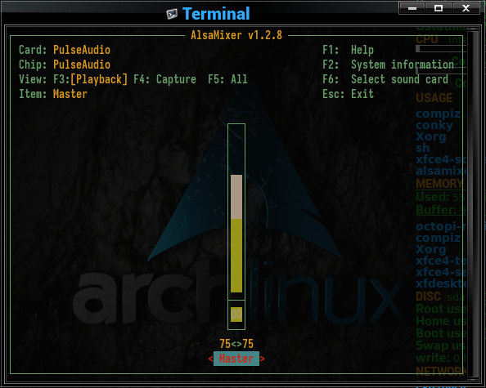
Task: Click F2 System information entry
Action: pyautogui.click(x=388, y=65)
